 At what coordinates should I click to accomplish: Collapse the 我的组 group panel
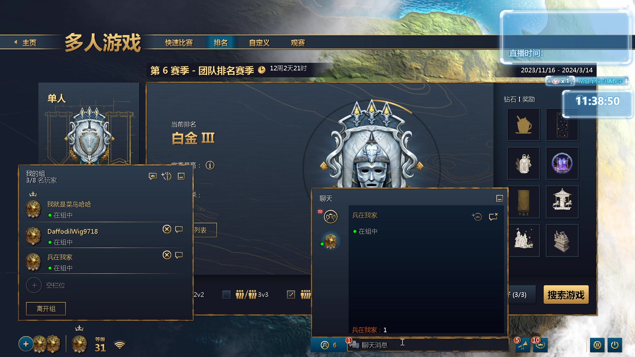click(x=181, y=176)
